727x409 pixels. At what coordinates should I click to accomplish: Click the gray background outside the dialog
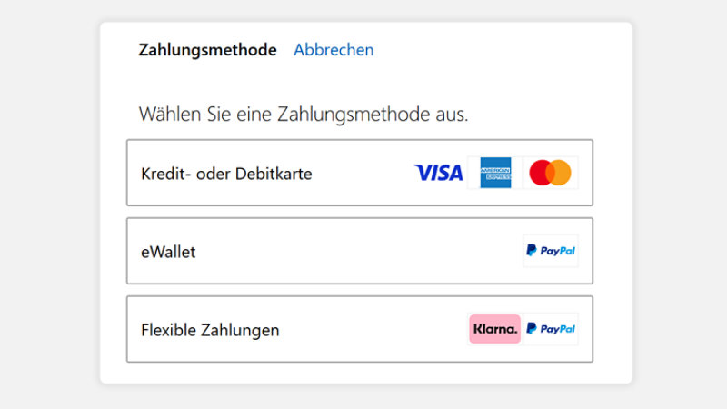pos(45,204)
